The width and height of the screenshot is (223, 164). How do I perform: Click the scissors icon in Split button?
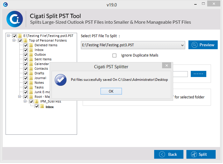pyautogui.click(x=194, y=154)
